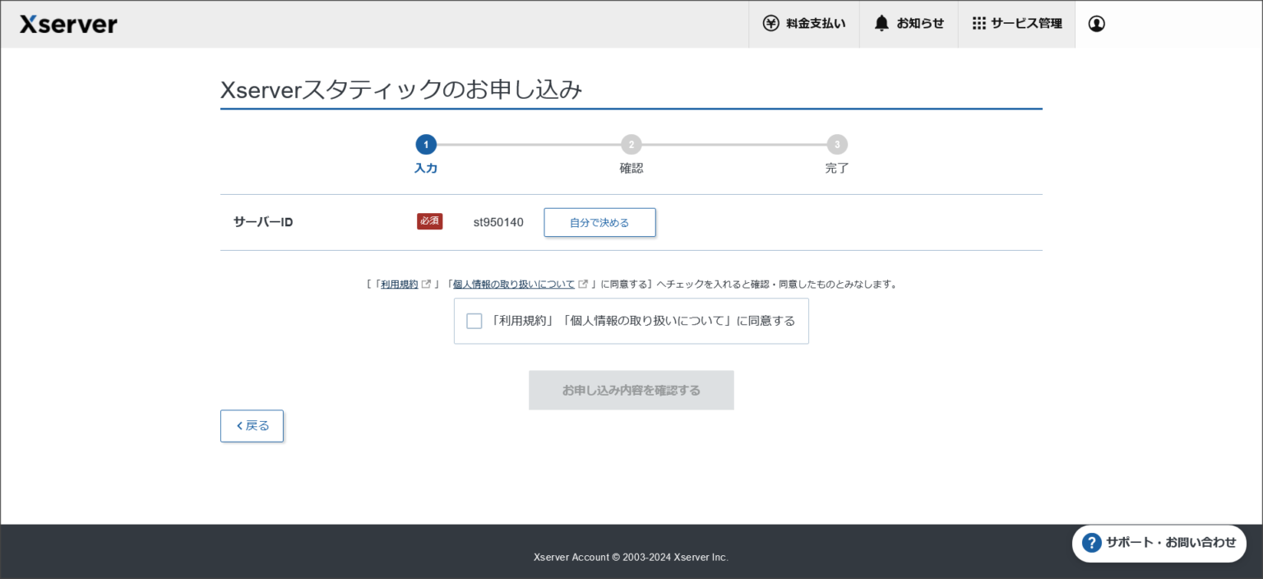Click the Xserver logo
1263x579 pixels.
(68, 24)
